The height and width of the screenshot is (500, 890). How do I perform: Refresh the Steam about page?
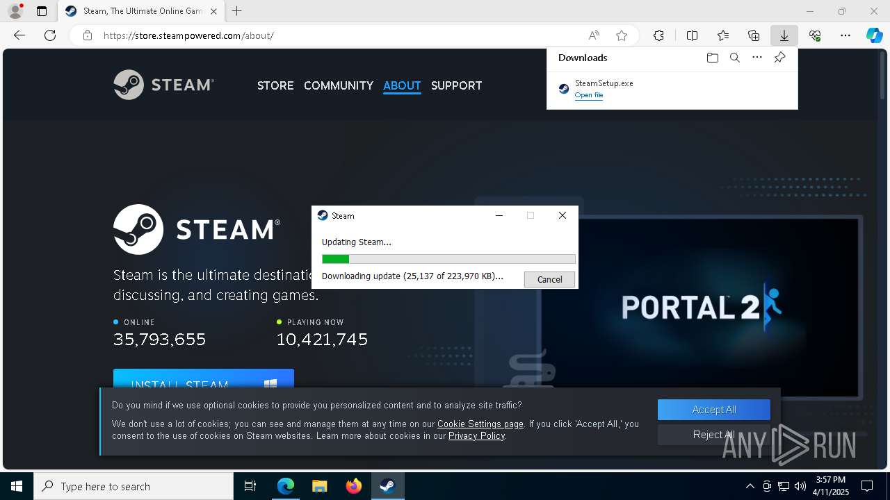(x=50, y=35)
